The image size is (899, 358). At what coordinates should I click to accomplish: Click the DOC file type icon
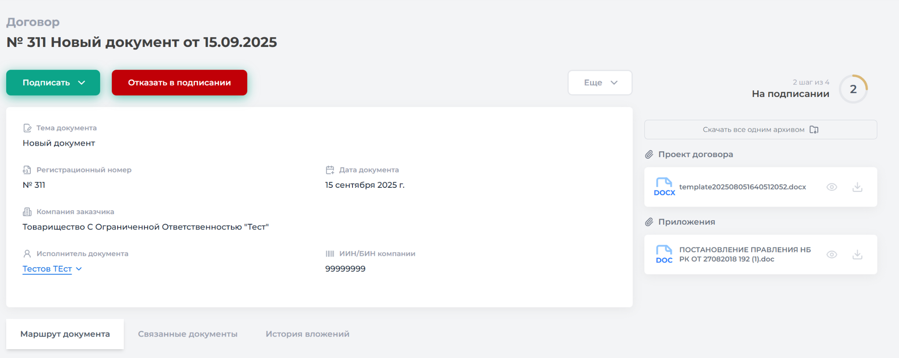point(664,254)
